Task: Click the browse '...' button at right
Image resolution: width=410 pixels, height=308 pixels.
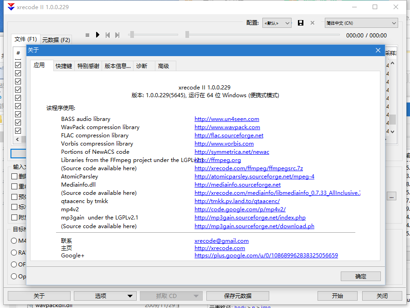Action: (391, 196)
